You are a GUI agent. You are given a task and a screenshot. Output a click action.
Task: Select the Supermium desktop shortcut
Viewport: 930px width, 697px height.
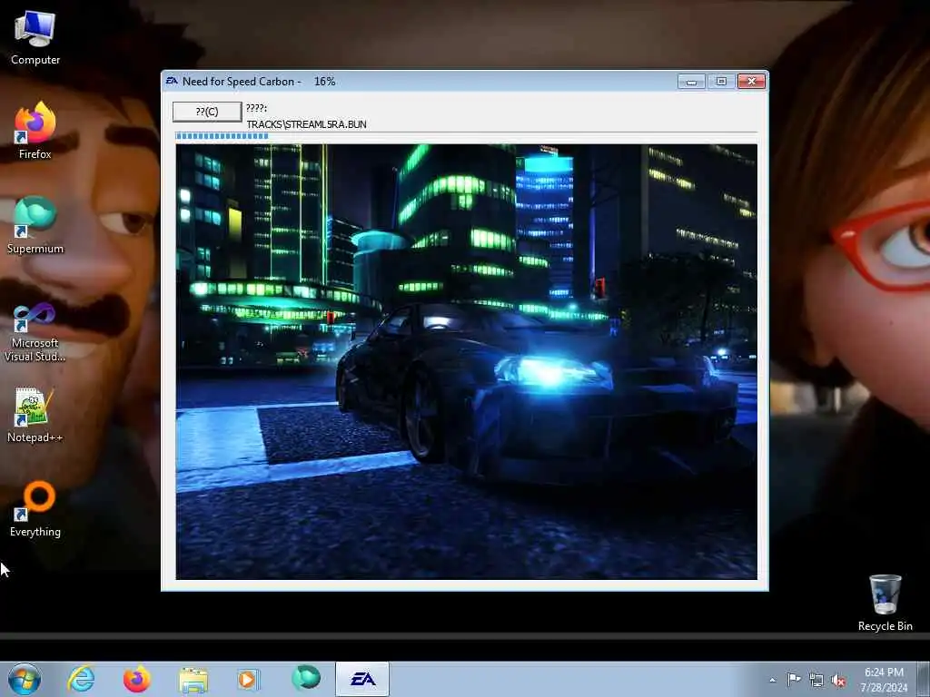35,225
